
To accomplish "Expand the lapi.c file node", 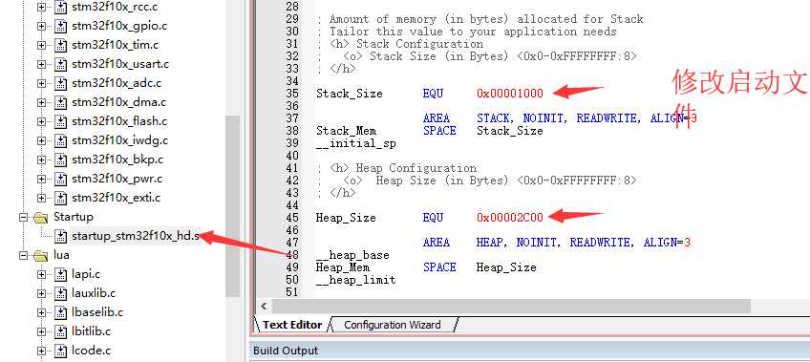I will click(x=42, y=275).
